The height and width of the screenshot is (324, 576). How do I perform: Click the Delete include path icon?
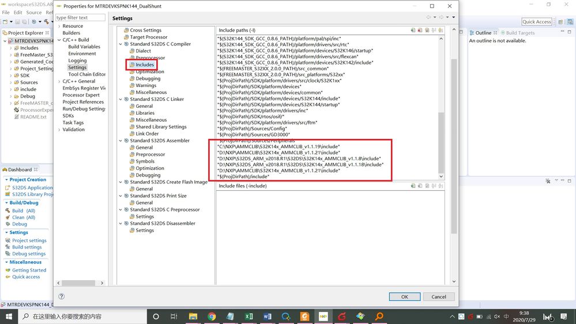point(420,30)
